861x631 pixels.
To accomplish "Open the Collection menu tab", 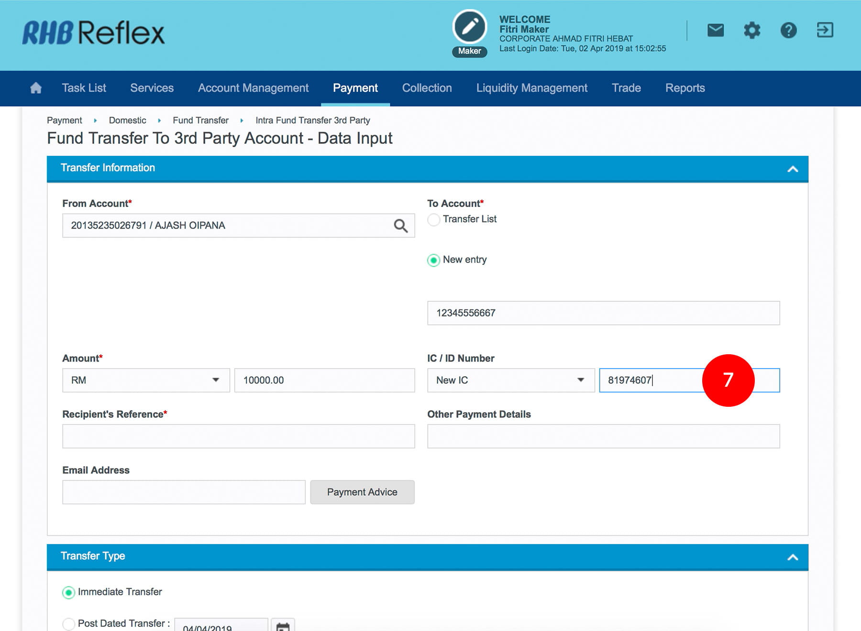I will point(427,88).
